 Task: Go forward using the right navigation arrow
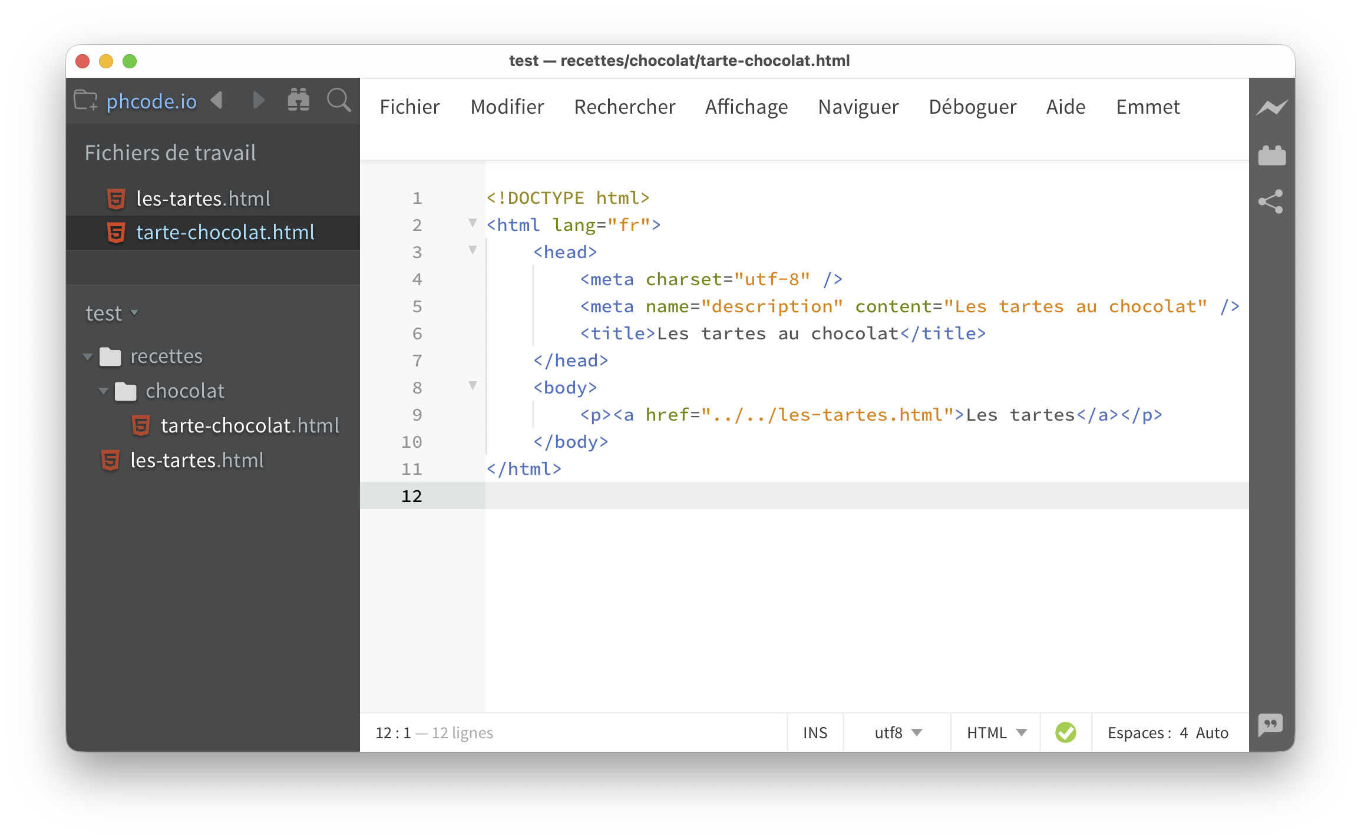(258, 100)
